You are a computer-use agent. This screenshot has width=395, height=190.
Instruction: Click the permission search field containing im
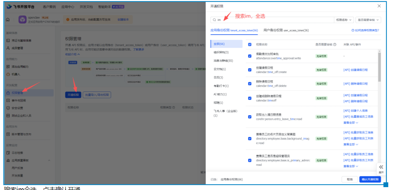pyautogui.click(x=272, y=20)
